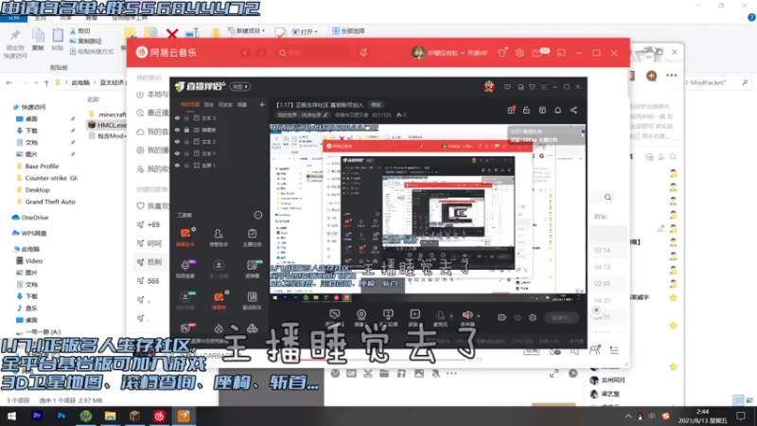Viewport: 757px width, 426px height.
Task: Toggle lock on the 全屏 1 layer
Action: pos(186,165)
